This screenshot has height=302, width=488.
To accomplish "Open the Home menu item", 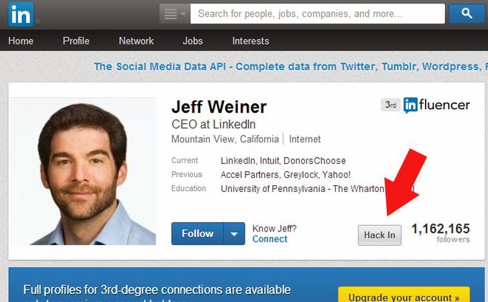I will (x=21, y=41).
